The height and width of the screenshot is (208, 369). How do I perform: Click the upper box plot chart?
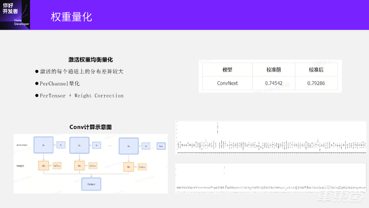[x=271, y=138]
